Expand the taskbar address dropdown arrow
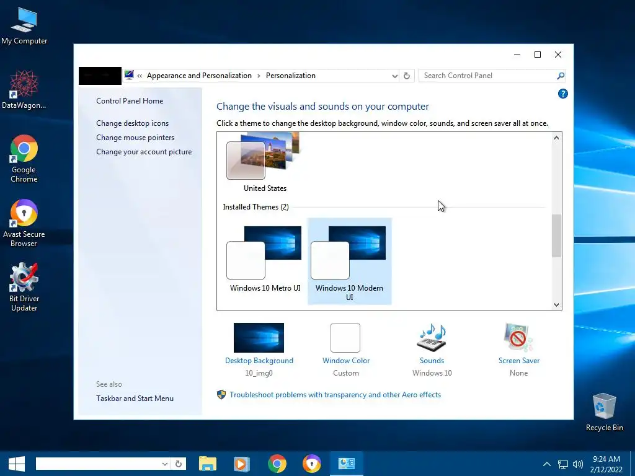Screen dimensions: 635x476 pos(165,464)
